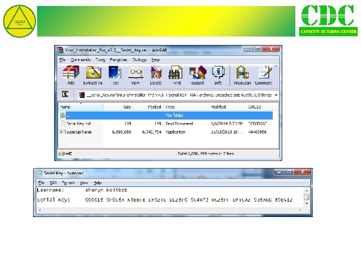This screenshot has height=270, width=361.
Task: Click the Extract To toolbar icon
Action: (93, 75)
